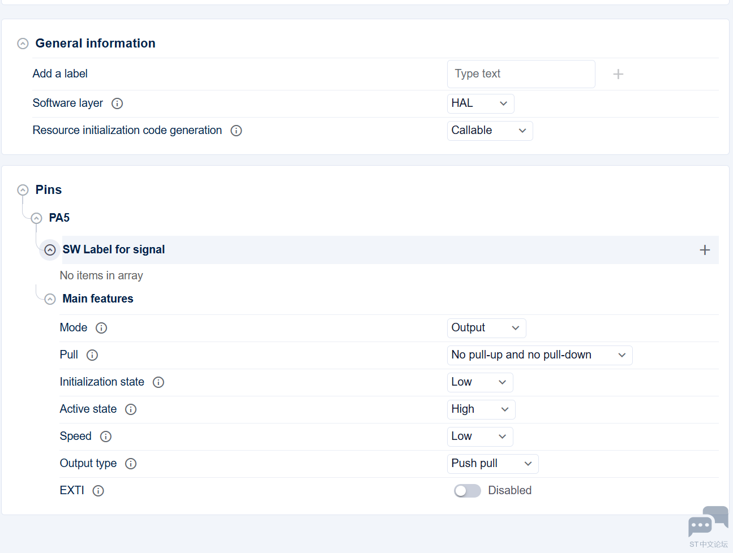Click the Add a label text field
The height and width of the screenshot is (553, 733).
click(521, 74)
